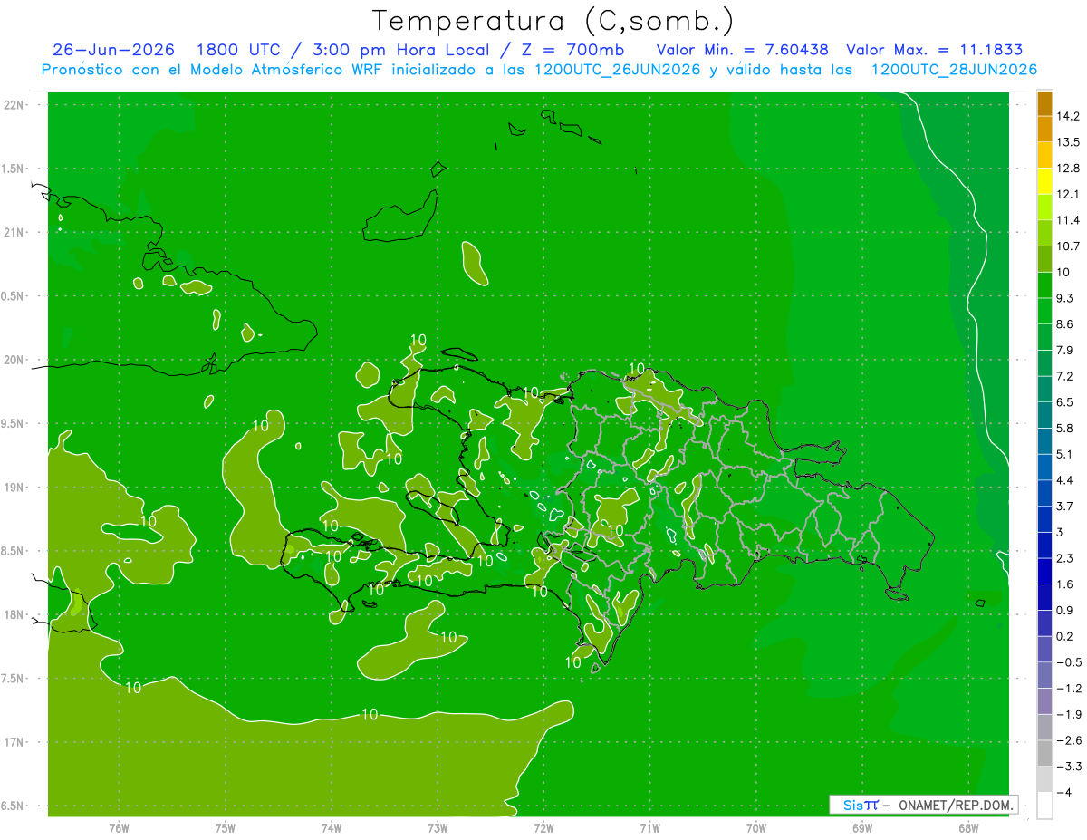Click the "76W" longitude label
The height and width of the screenshot is (840, 1087).
click(x=119, y=828)
